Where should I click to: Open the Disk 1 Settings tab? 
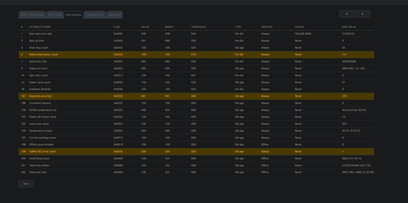(x=32, y=15)
